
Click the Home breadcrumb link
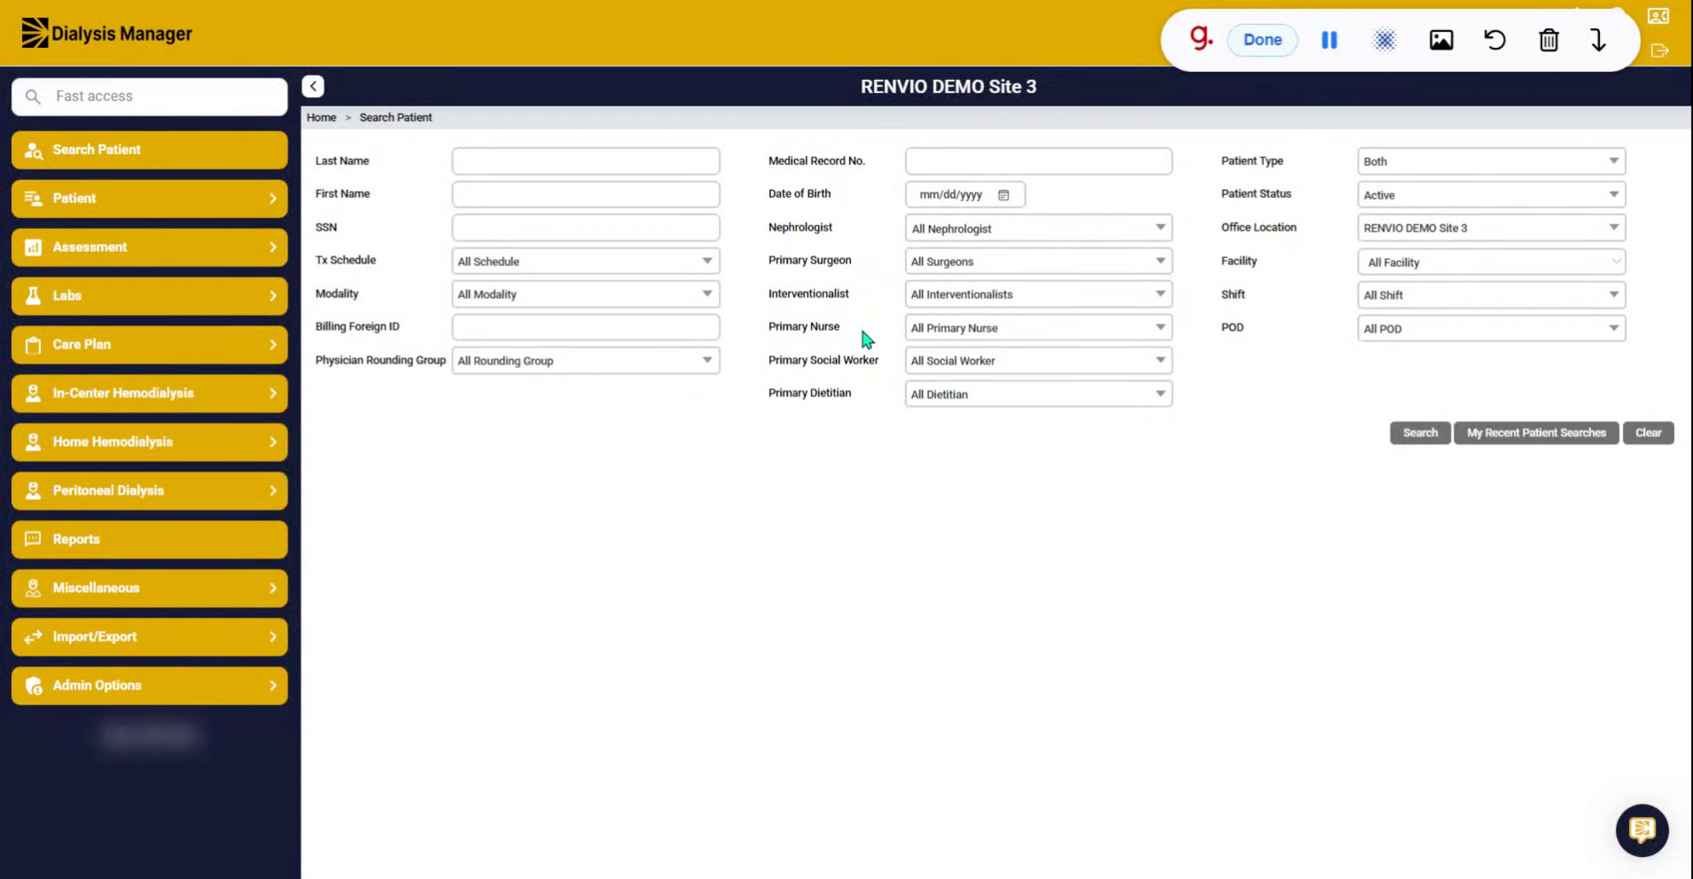pyautogui.click(x=321, y=117)
